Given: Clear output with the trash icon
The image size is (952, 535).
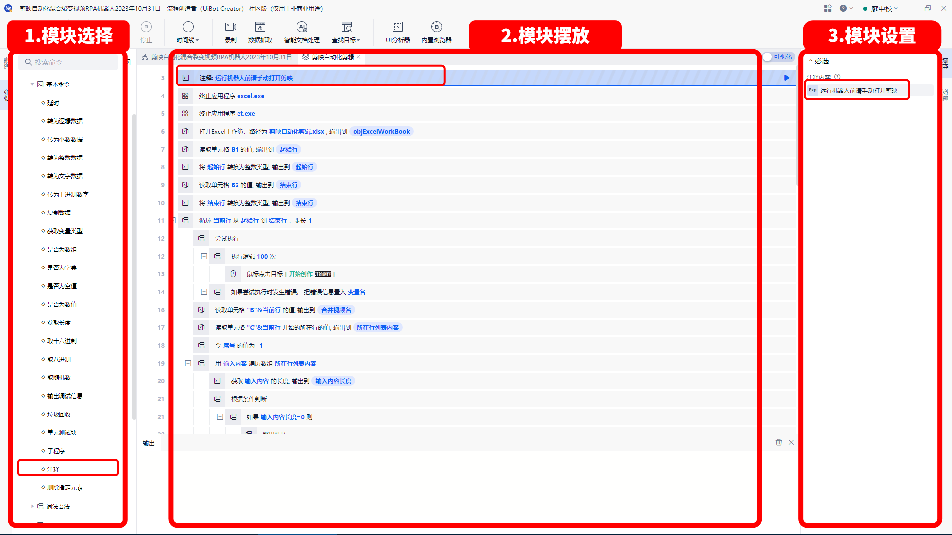Looking at the screenshot, I should [779, 442].
